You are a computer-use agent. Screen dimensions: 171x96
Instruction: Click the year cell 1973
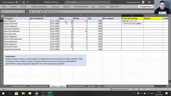(95, 31)
